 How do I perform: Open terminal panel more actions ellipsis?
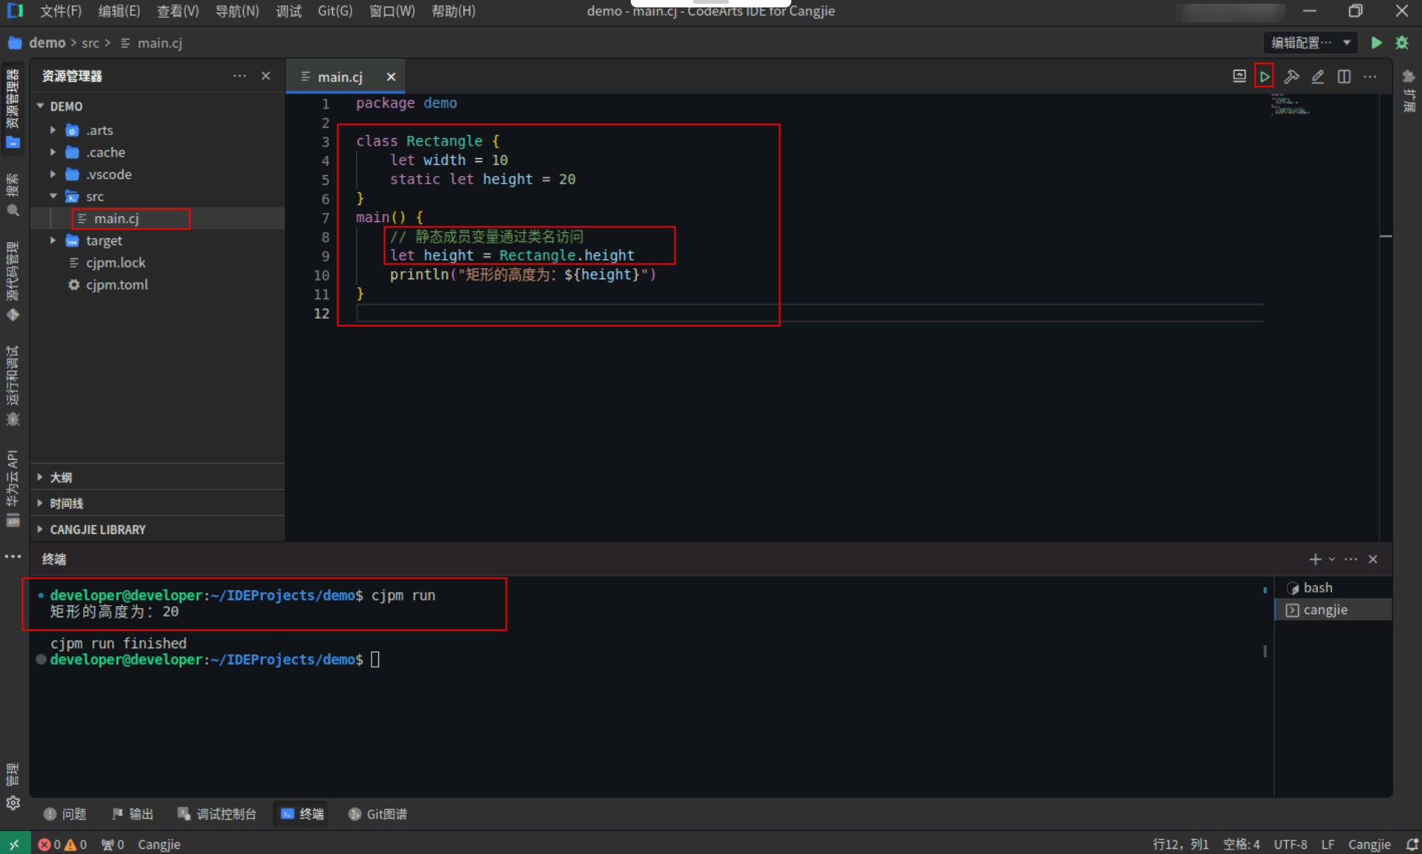pos(1351,559)
